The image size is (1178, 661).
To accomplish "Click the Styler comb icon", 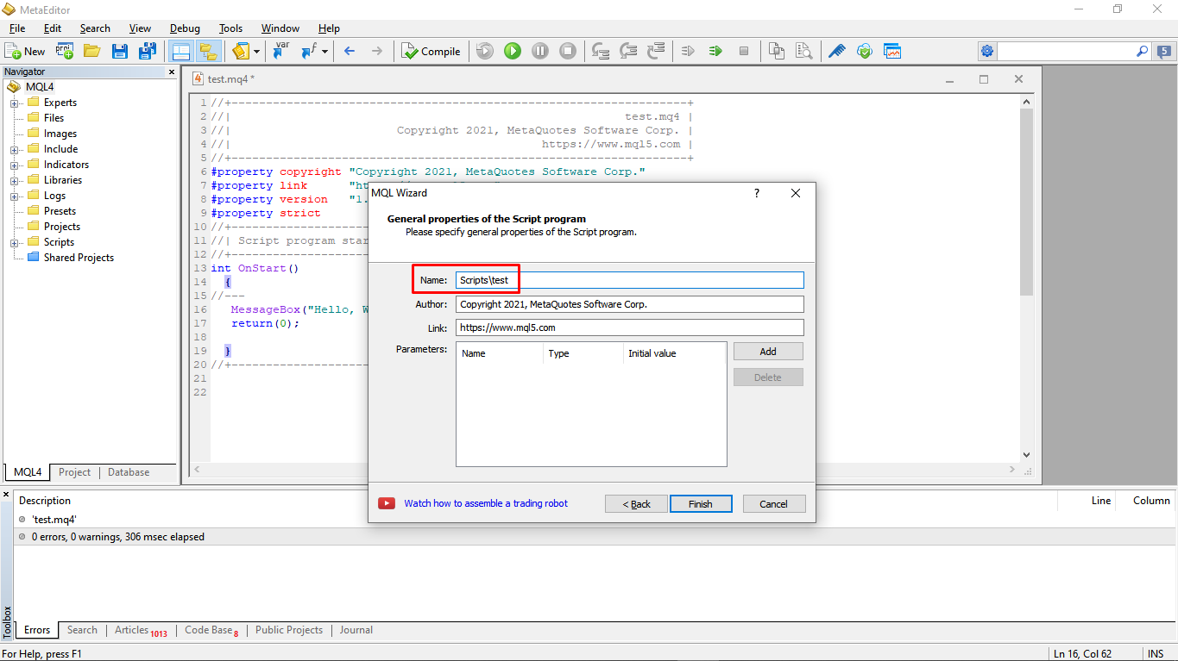I will click(x=836, y=52).
